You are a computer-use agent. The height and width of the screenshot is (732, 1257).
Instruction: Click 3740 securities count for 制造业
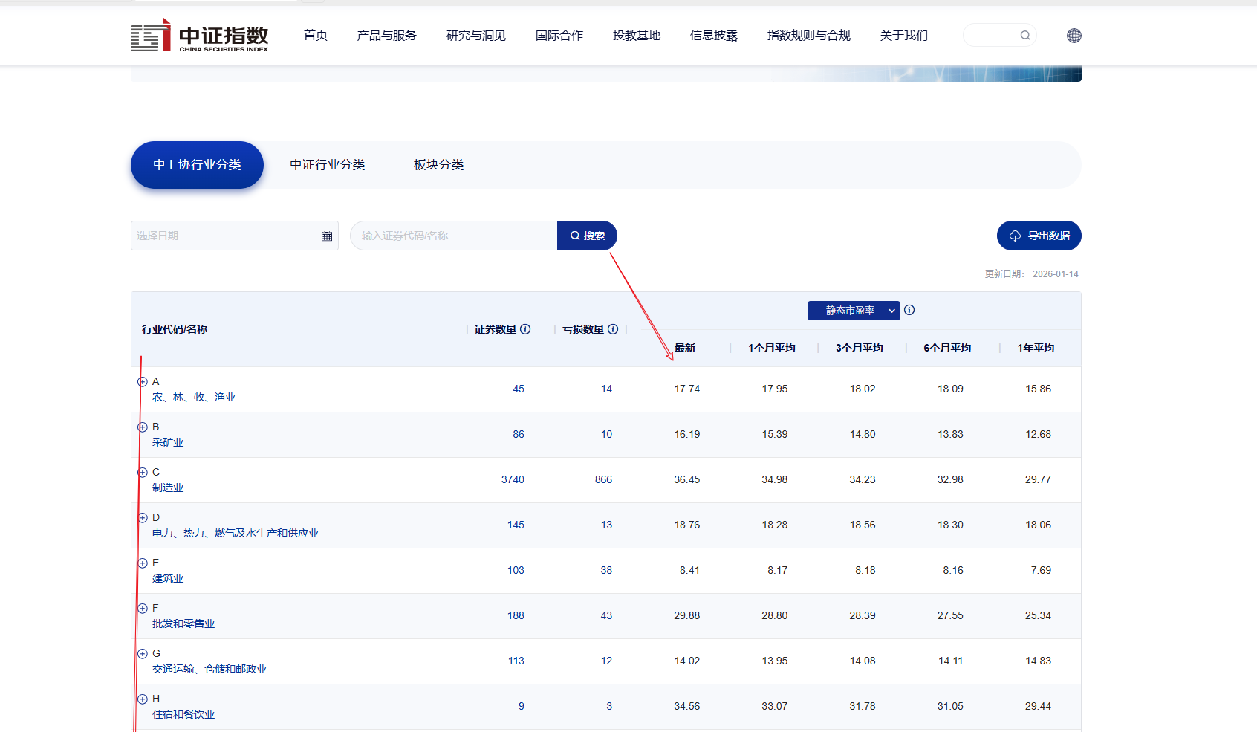pos(513,480)
